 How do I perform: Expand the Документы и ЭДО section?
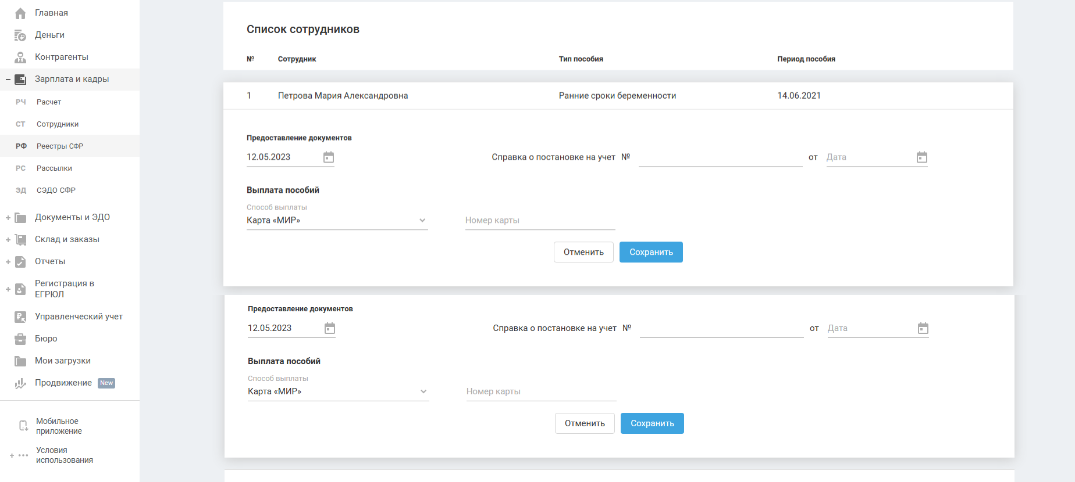(8, 218)
